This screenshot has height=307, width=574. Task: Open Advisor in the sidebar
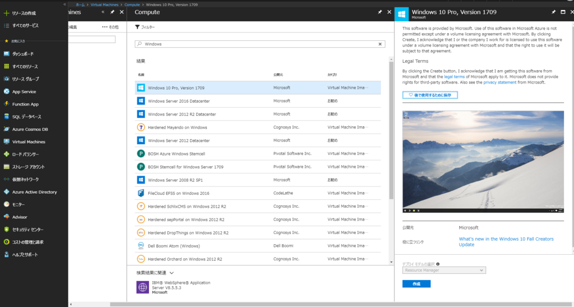click(x=20, y=217)
